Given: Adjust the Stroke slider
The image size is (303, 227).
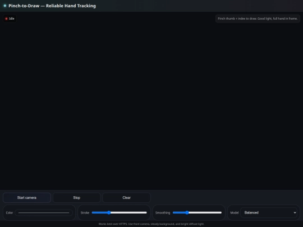Looking at the screenshot, I should pos(119,213).
